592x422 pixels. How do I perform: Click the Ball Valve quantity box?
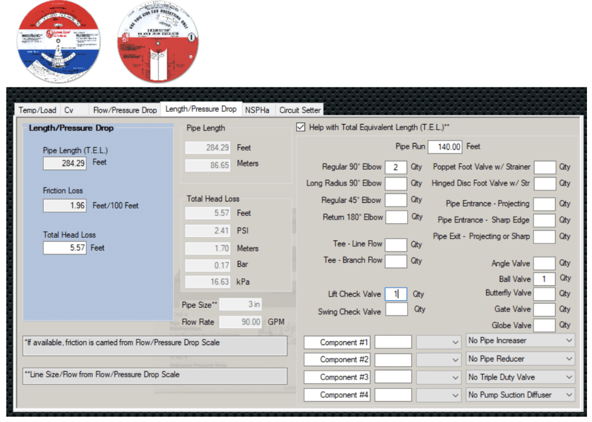(544, 279)
